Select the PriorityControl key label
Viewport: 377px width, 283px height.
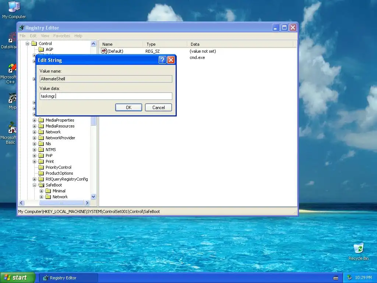pos(59,167)
